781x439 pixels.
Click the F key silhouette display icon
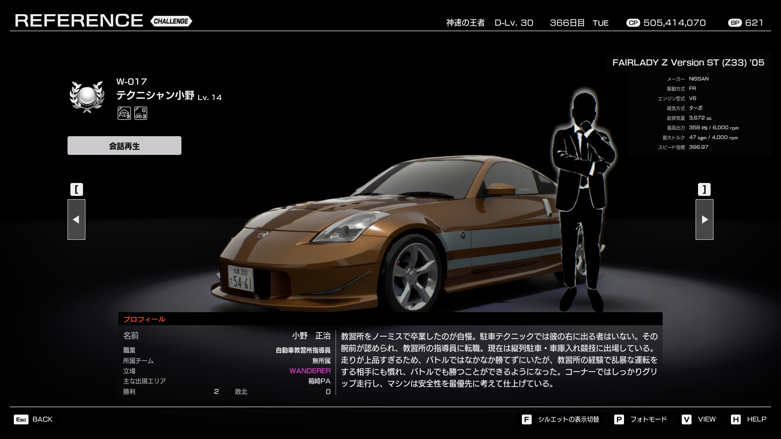pyautogui.click(x=526, y=419)
